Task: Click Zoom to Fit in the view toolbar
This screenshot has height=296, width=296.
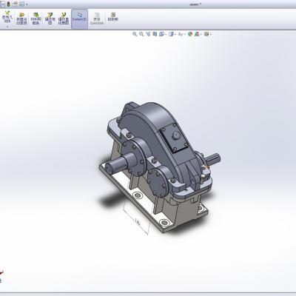Action: 135,34
